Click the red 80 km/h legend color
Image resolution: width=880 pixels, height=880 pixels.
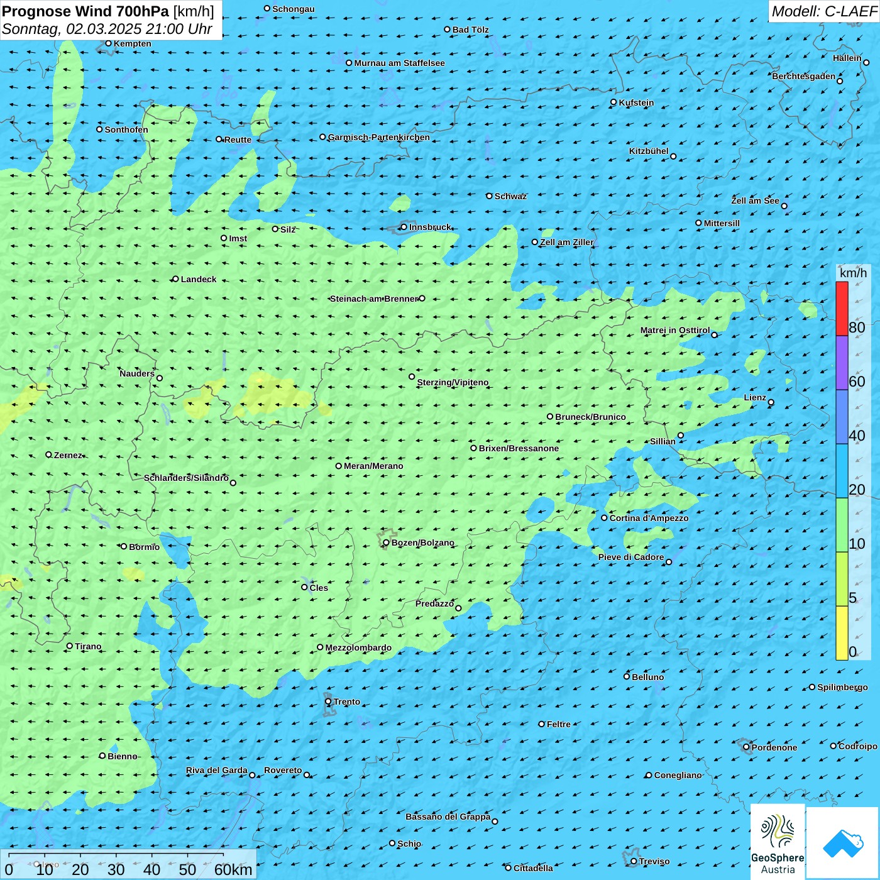(842, 309)
